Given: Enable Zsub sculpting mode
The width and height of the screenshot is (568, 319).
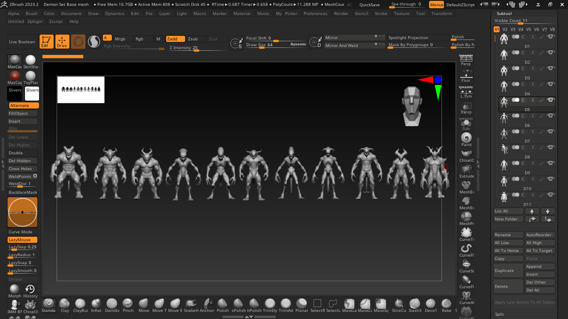Looking at the screenshot, I should [x=193, y=39].
